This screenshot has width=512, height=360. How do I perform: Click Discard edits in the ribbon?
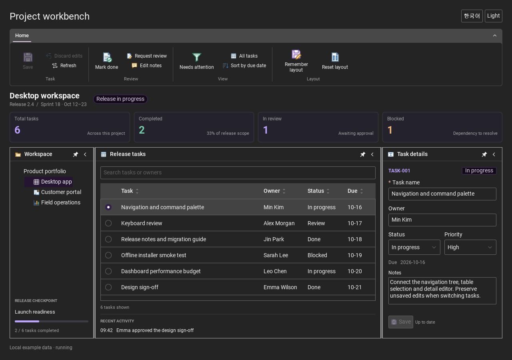pos(64,56)
